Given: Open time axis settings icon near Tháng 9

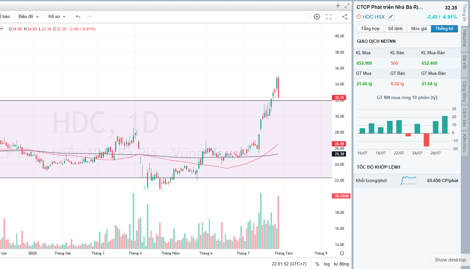Looking at the screenshot, I should click(342, 253).
